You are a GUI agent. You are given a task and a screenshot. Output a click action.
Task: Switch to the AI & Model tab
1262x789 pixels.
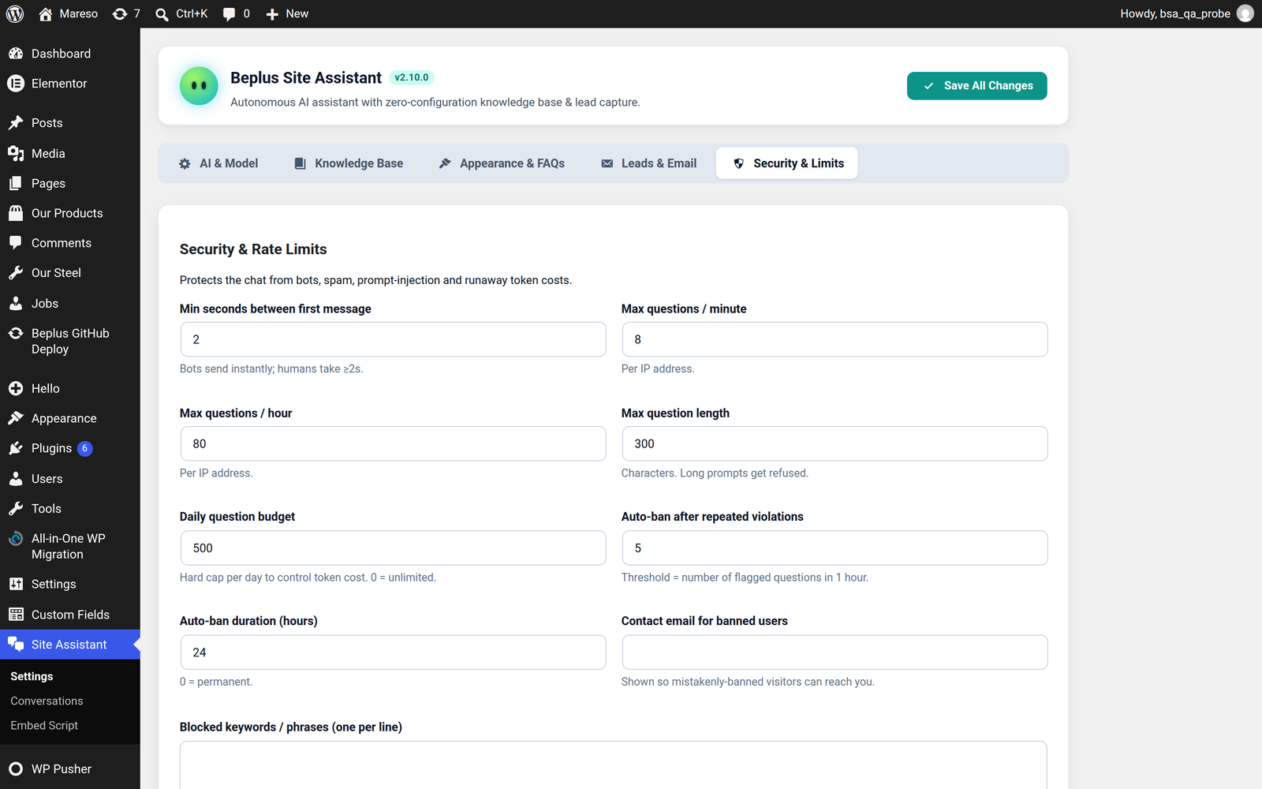[218, 163]
